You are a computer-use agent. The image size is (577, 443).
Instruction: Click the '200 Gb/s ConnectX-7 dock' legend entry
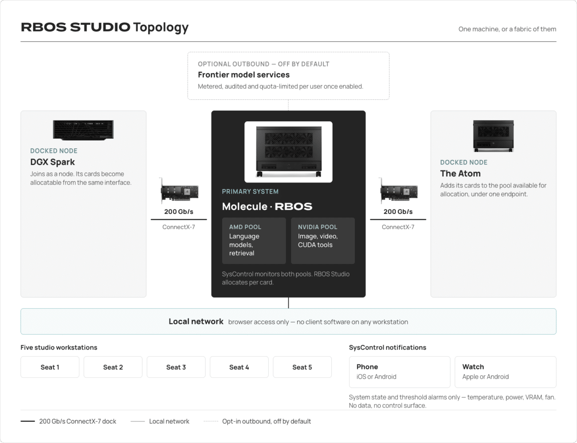tap(68, 421)
